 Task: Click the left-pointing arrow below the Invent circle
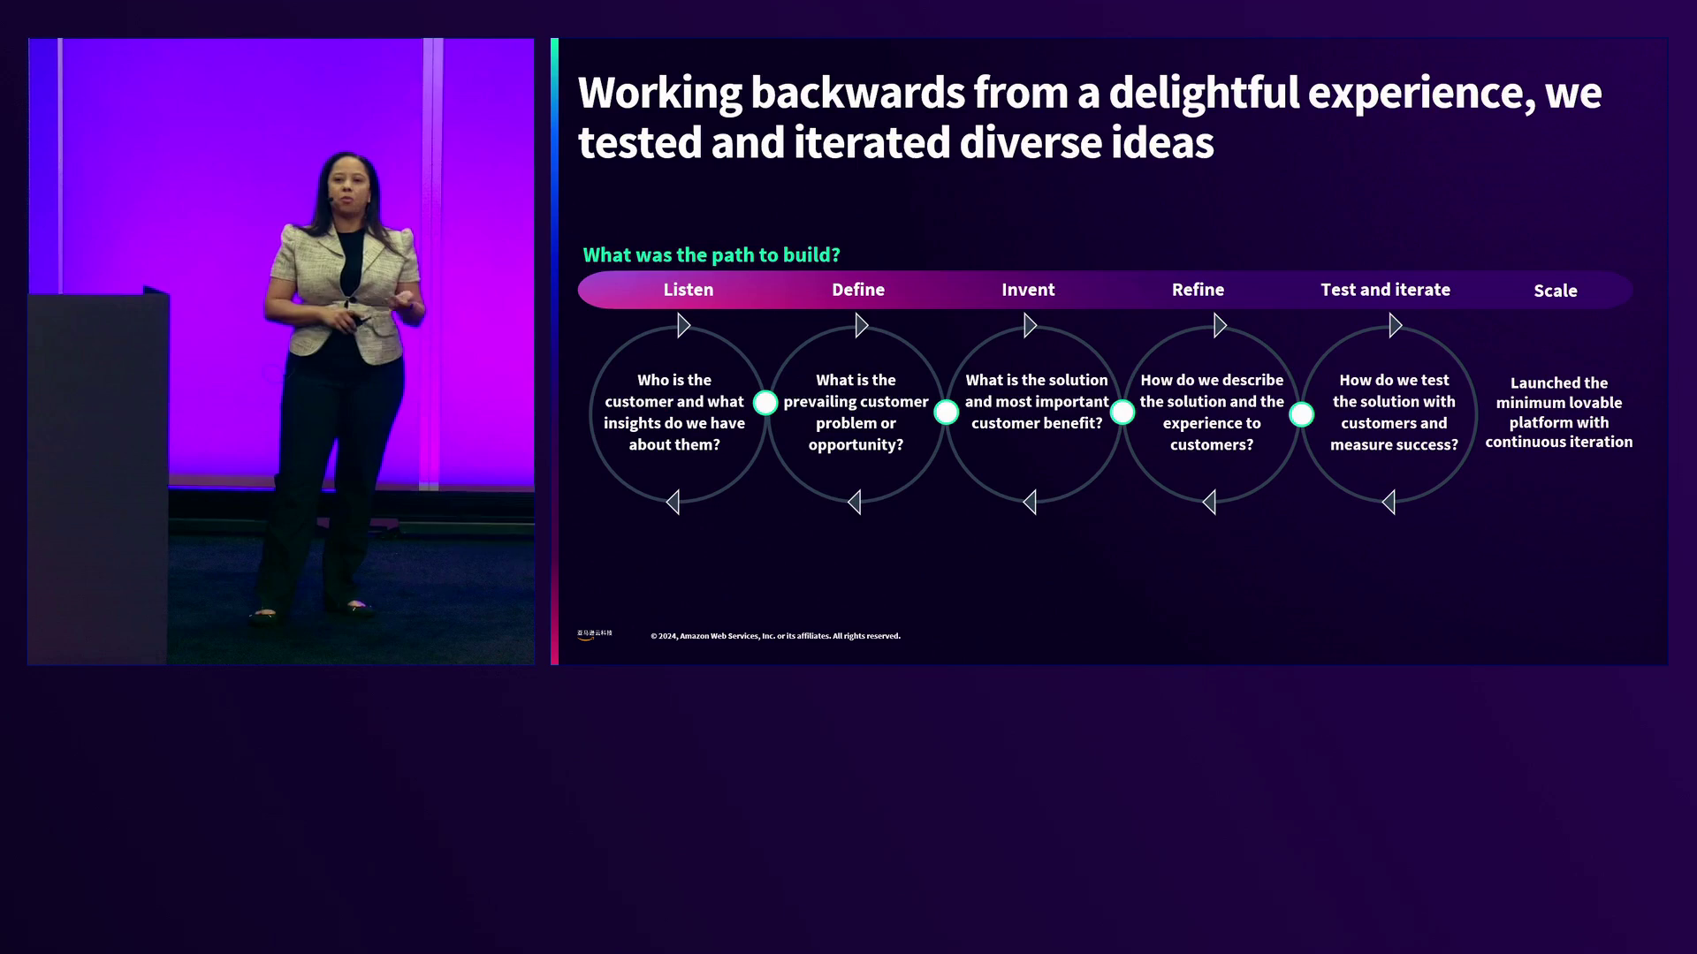click(x=1030, y=503)
